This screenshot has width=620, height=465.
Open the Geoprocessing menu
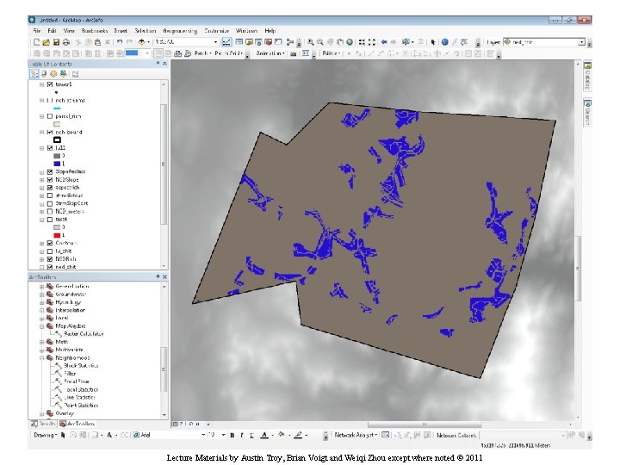pyautogui.click(x=178, y=29)
